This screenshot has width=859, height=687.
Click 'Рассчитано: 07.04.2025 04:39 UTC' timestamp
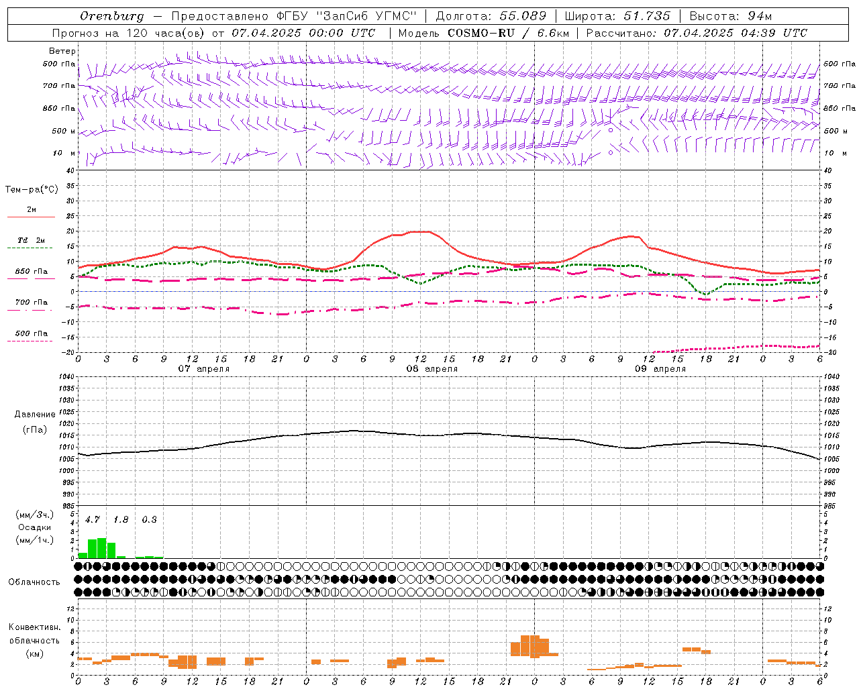coord(697,33)
